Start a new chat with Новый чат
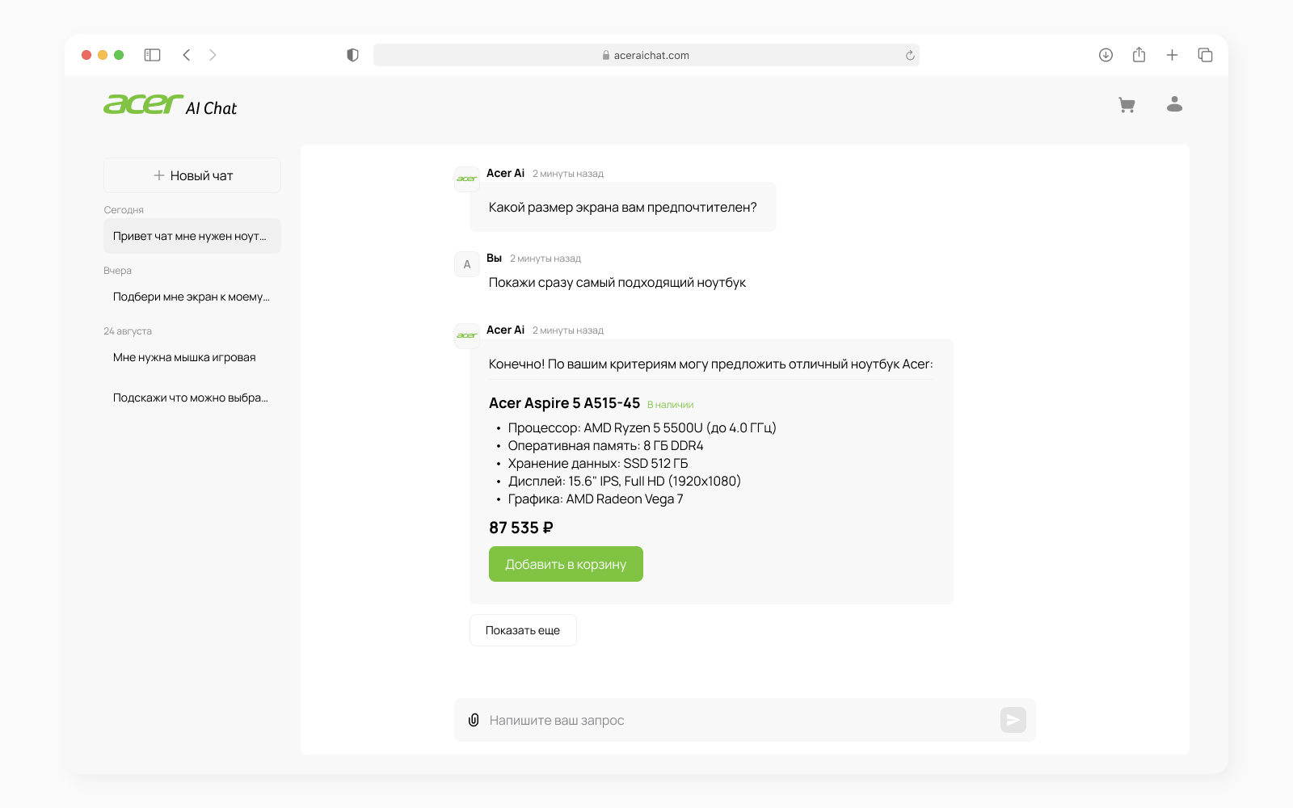Image resolution: width=1293 pixels, height=808 pixels. (192, 175)
